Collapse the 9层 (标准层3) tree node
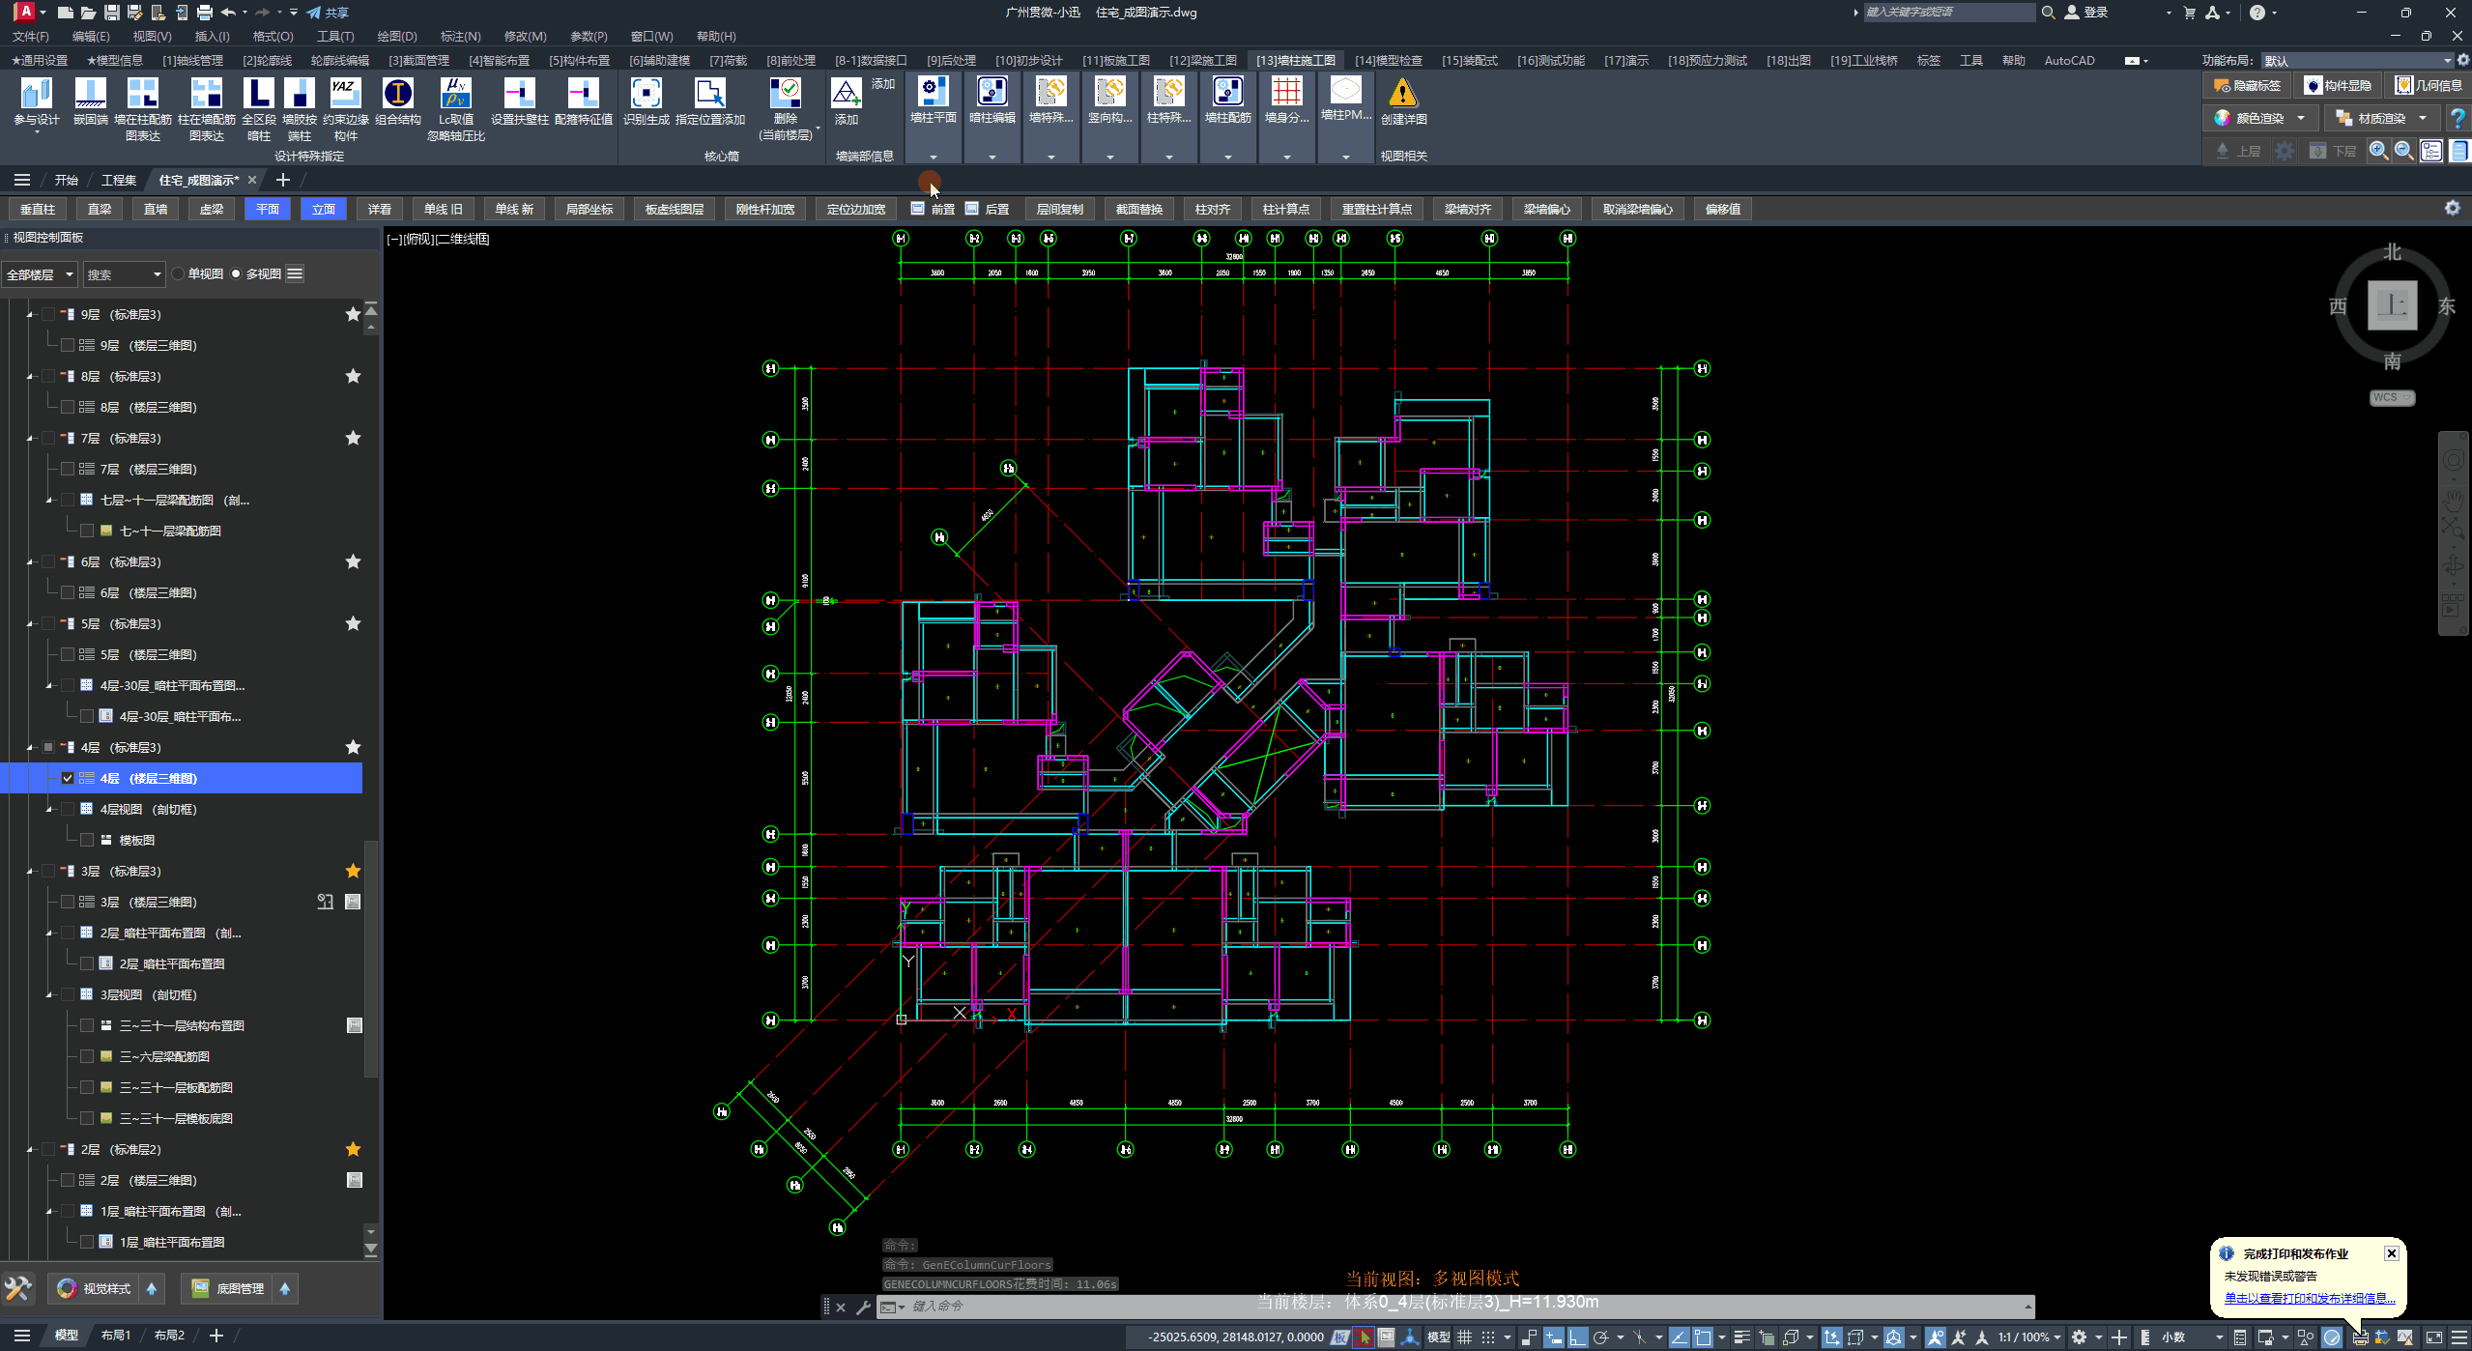The width and height of the screenshot is (2472, 1351). pos(30,315)
